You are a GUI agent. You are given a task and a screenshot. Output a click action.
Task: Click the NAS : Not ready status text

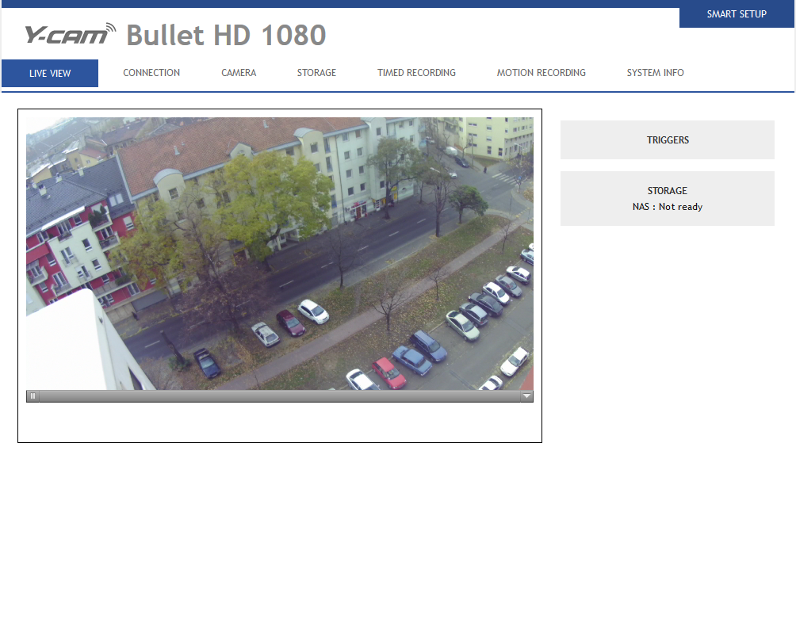[668, 207]
